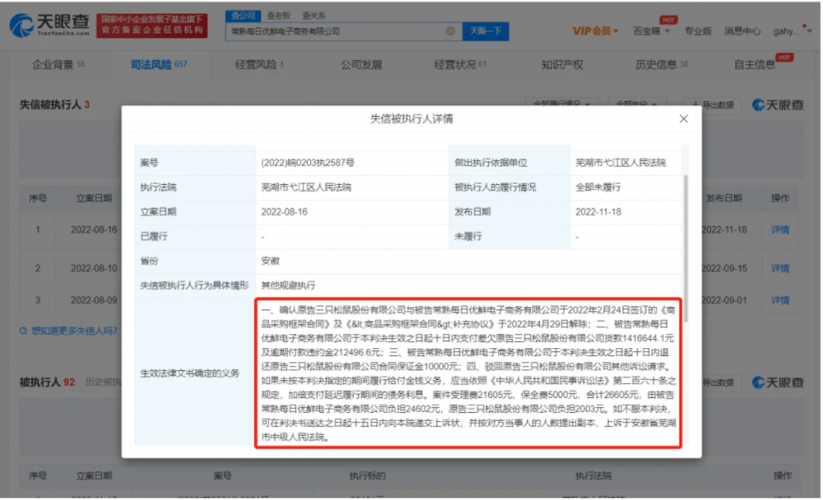Expand the VIP会员 dropdown
Image resolution: width=823 pixels, height=500 pixels.
(x=595, y=31)
